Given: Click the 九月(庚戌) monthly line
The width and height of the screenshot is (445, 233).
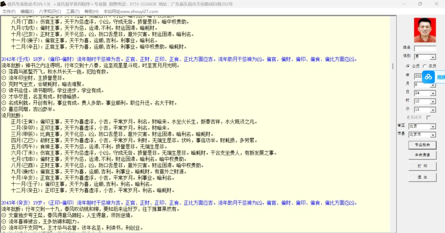Looking at the screenshot, I should (x=99, y=171).
